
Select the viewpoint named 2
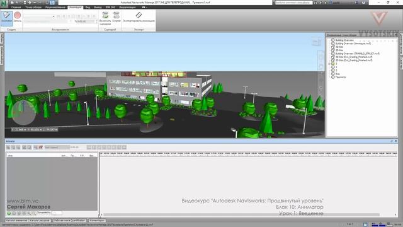point(336,70)
